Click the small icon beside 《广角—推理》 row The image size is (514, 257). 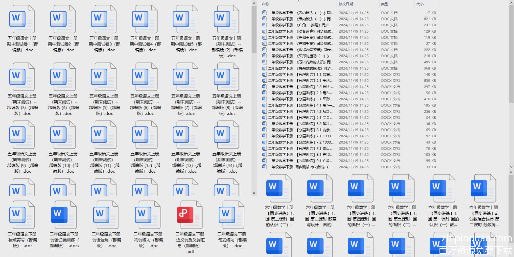point(264,25)
